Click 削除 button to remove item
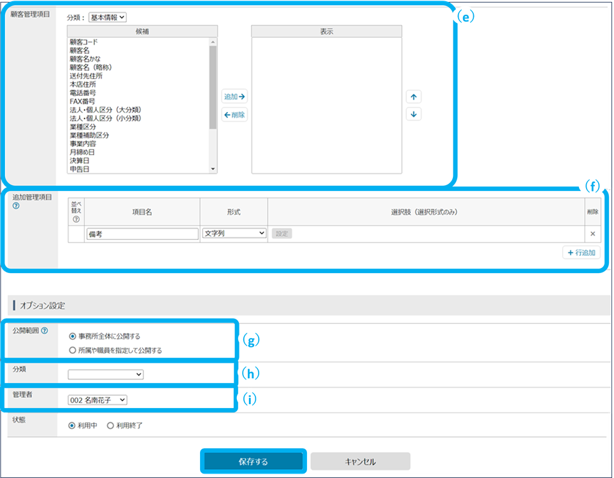The image size is (614, 478). click(x=234, y=115)
